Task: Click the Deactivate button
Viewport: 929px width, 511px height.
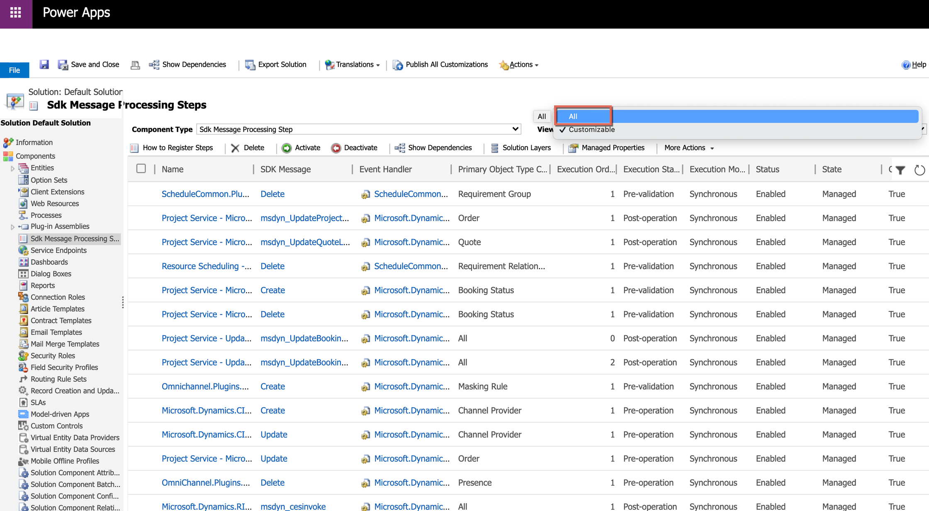Action: pos(354,148)
